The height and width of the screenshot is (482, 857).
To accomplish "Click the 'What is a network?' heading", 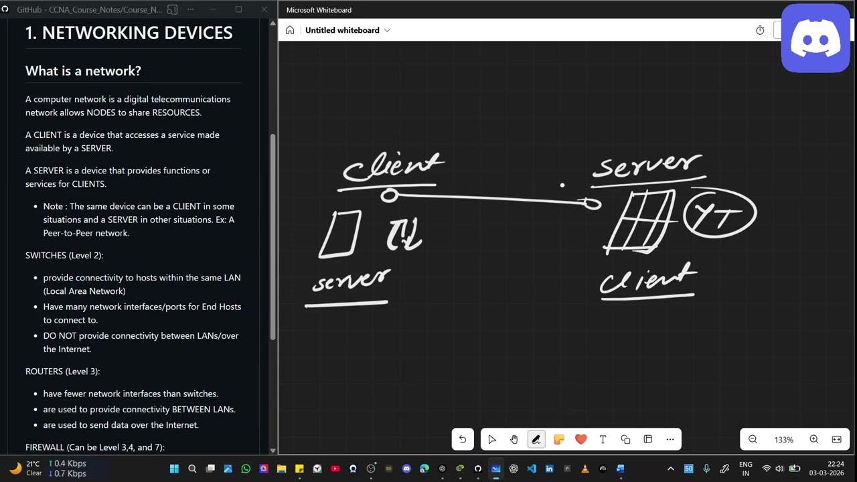I will coord(83,70).
